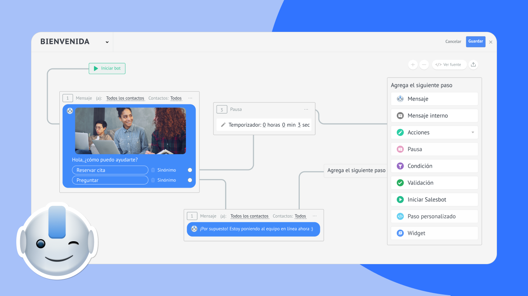Viewport: 528px width, 296px height.
Task: Click step number 1 of lower Mensaje block
Action: click(x=192, y=216)
